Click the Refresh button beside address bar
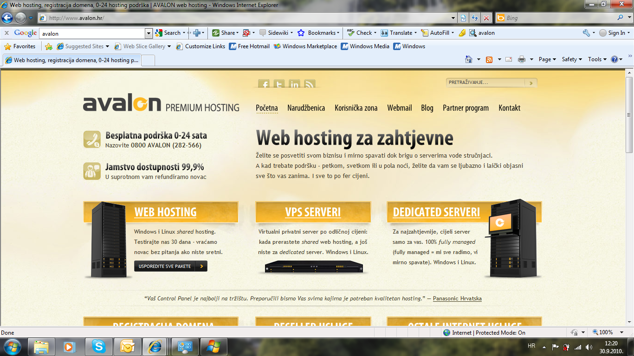Image resolution: width=634 pixels, height=356 pixels. [475, 18]
